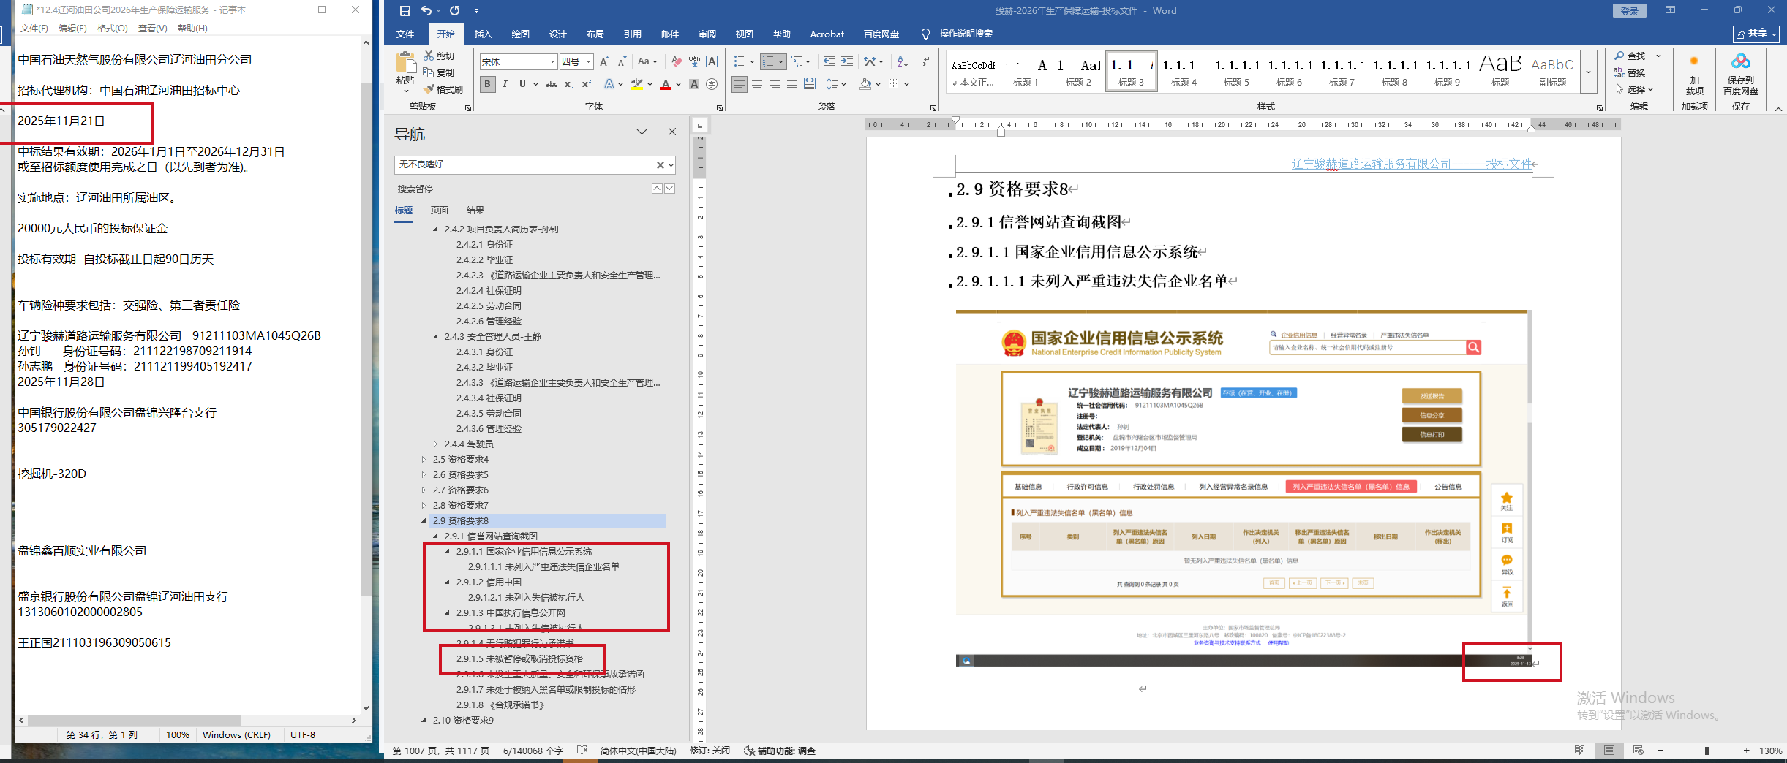Click the Increase Indent icon
Viewport: 1787px width, 763px height.
click(x=846, y=62)
